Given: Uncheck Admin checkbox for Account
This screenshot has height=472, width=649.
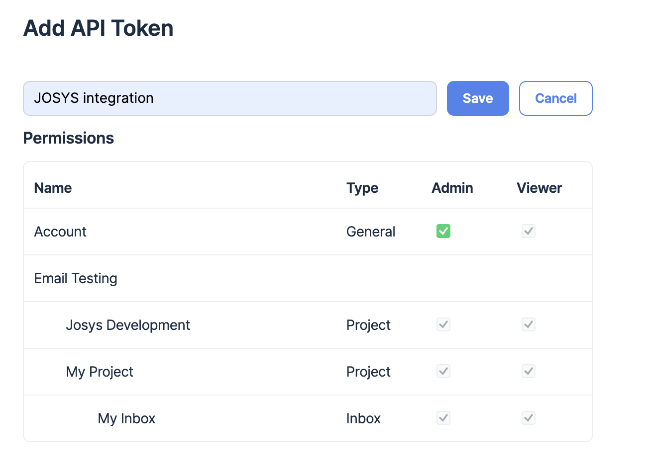Looking at the screenshot, I should pos(443,231).
